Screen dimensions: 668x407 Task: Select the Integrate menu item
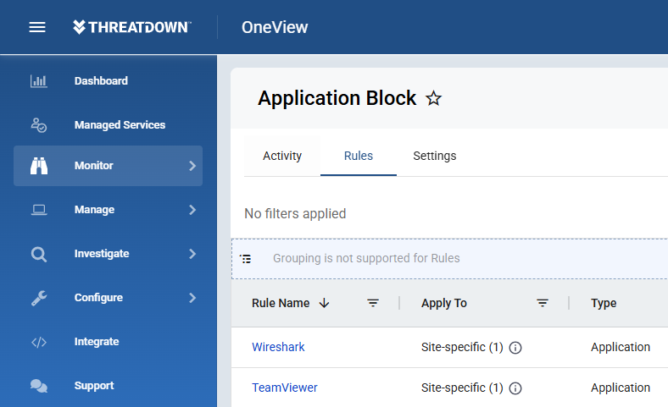tap(97, 342)
